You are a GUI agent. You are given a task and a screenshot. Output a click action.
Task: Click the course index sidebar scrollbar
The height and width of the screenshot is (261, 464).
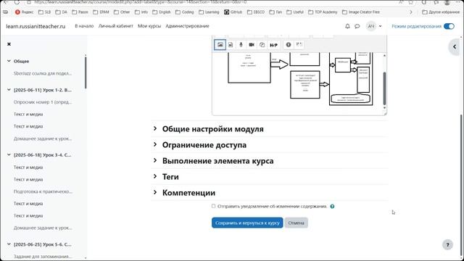click(x=86, y=72)
